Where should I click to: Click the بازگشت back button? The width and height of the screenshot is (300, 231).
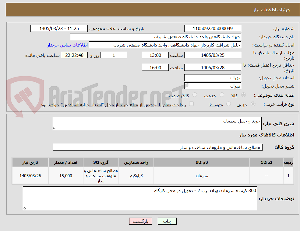point(140,221)
